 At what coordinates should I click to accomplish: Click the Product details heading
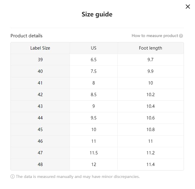pos(26,36)
